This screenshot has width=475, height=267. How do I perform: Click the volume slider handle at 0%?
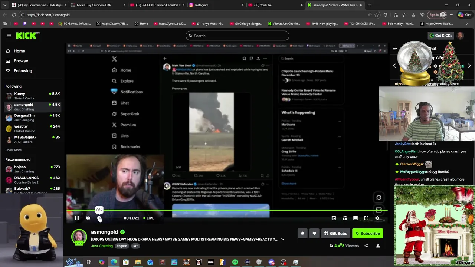click(99, 218)
